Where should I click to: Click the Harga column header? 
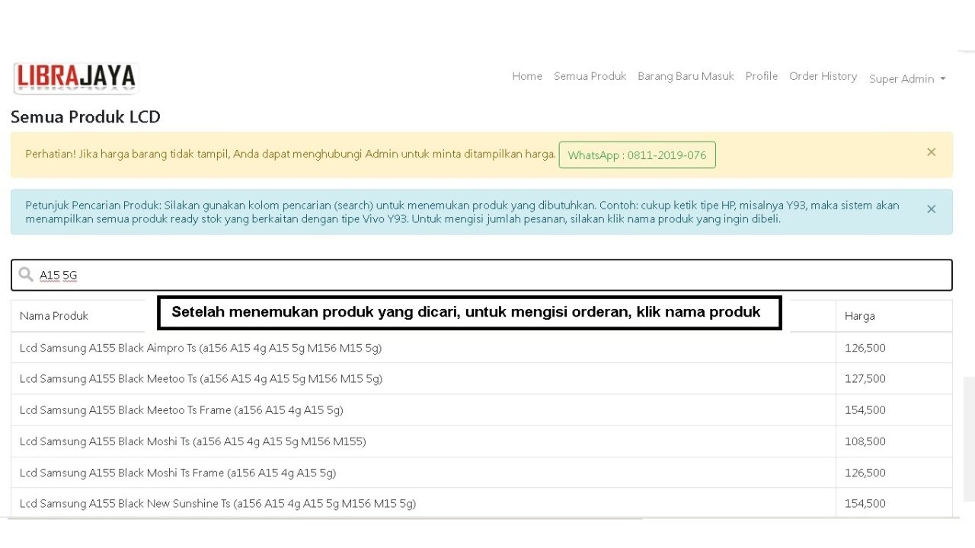pyautogui.click(x=859, y=316)
